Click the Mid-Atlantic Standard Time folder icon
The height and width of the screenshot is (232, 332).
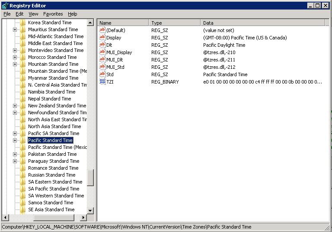click(22, 36)
